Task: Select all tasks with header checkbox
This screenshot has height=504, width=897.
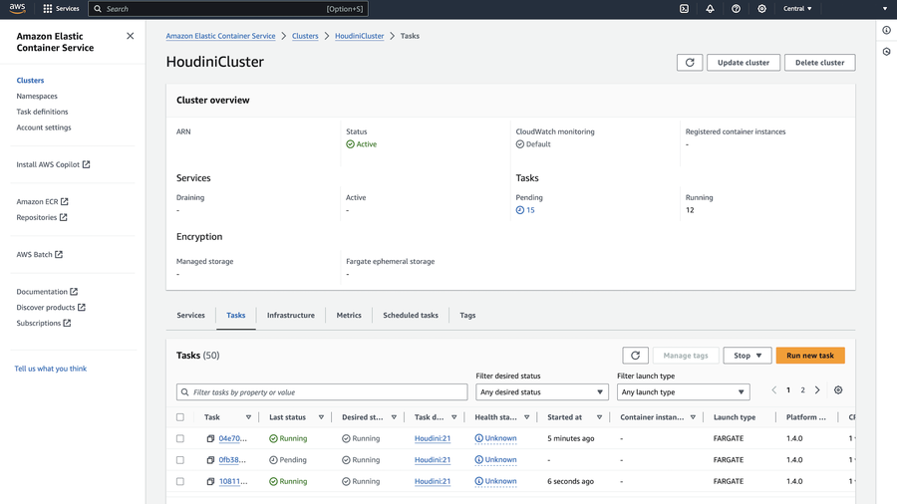Action: tap(180, 417)
